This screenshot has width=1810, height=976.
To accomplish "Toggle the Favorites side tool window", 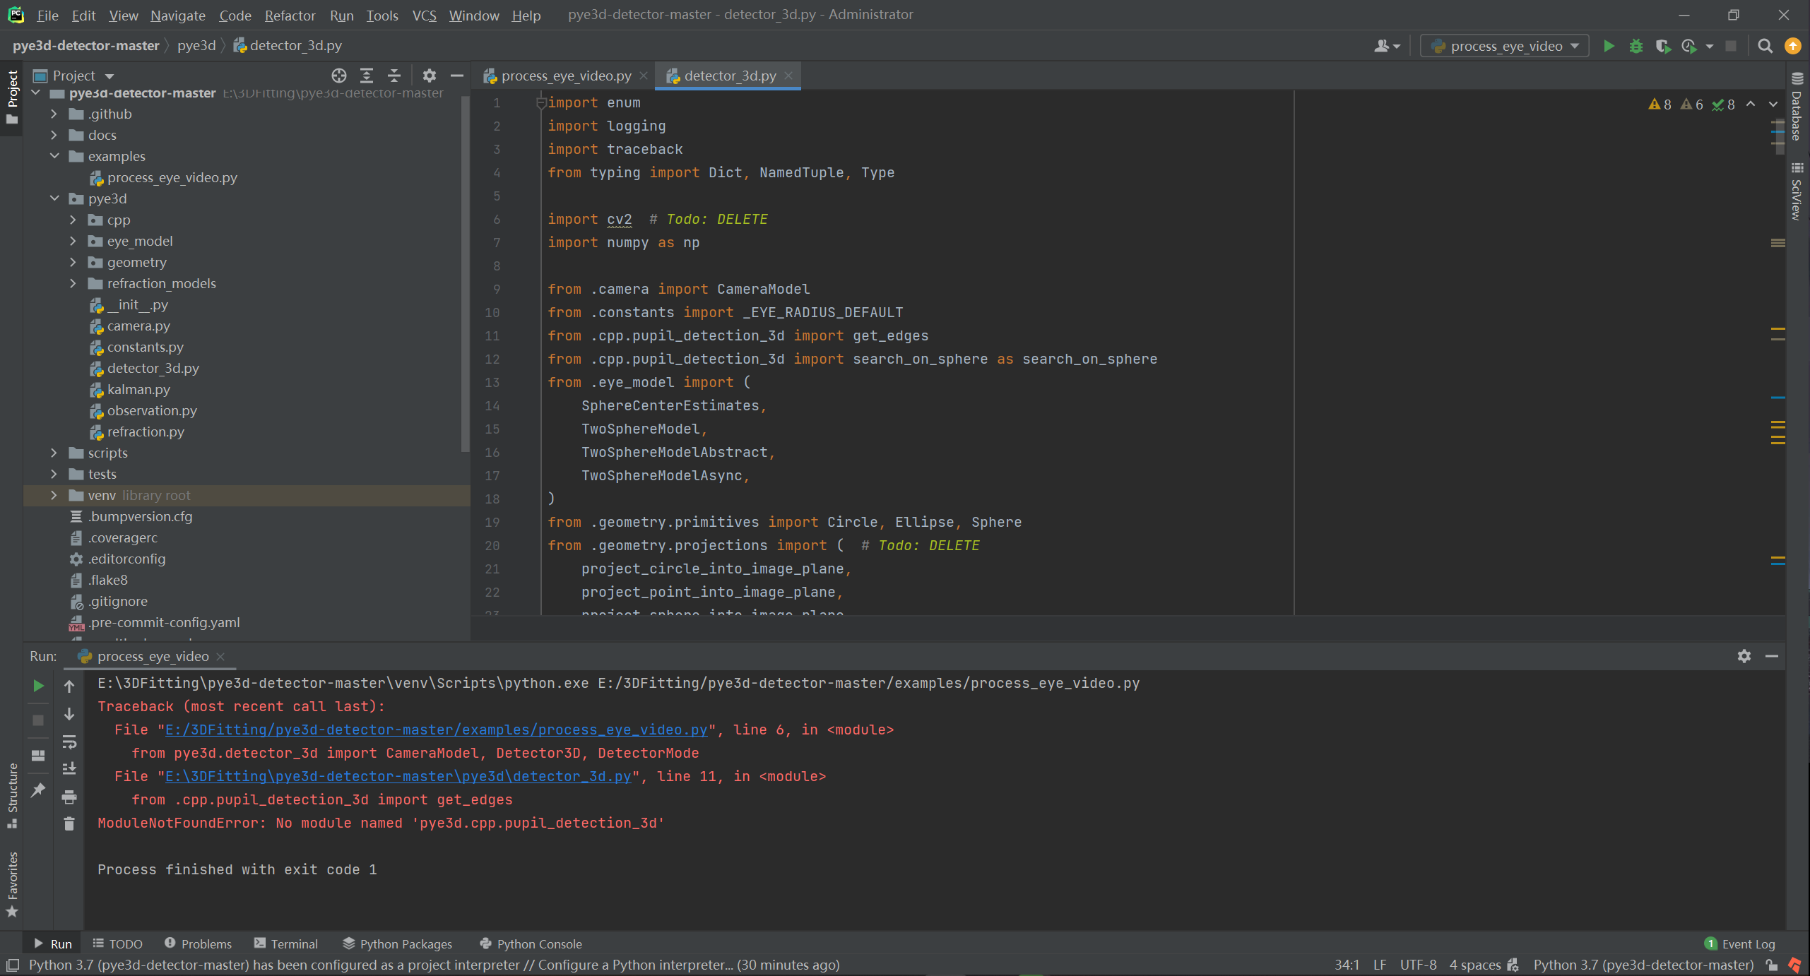I will 12,884.
